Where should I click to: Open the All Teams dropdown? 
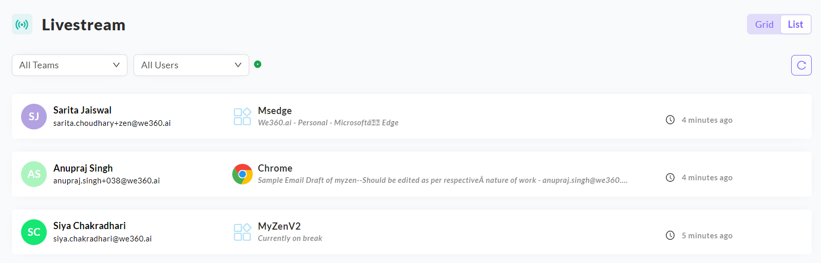(x=69, y=65)
